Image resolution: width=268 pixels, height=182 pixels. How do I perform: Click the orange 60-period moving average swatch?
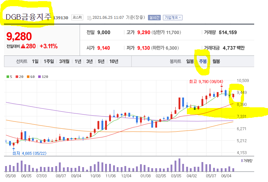point(28,77)
